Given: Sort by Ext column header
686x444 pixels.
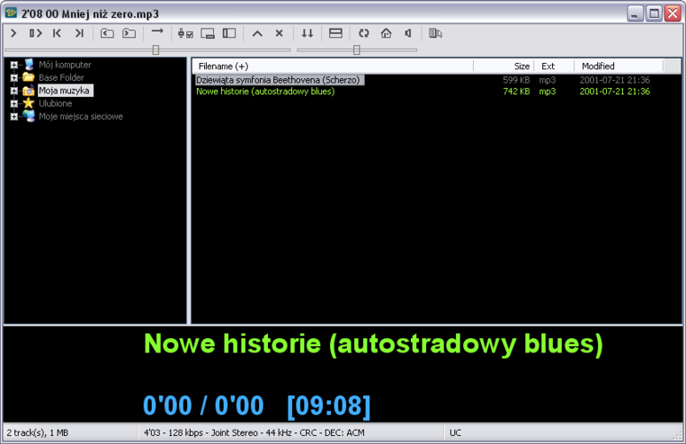Looking at the screenshot, I should pos(554,66).
